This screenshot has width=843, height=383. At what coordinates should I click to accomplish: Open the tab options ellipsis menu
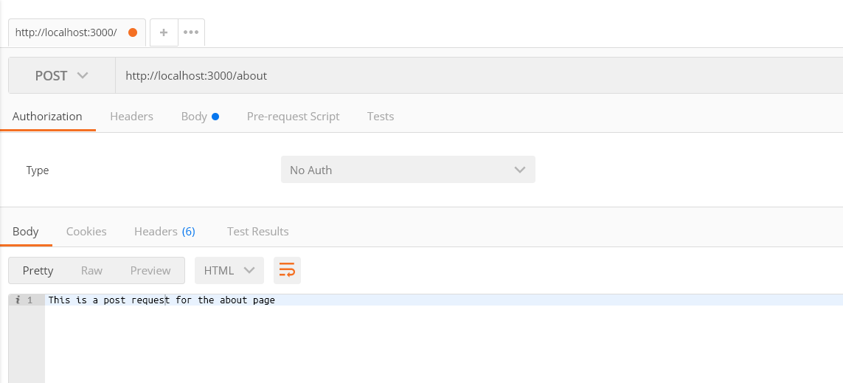click(x=191, y=32)
